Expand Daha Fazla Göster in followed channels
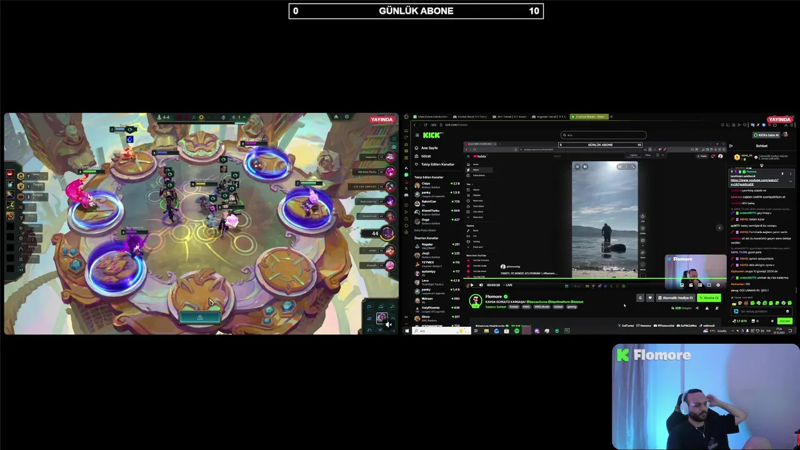800x450 pixels. (x=425, y=230)
